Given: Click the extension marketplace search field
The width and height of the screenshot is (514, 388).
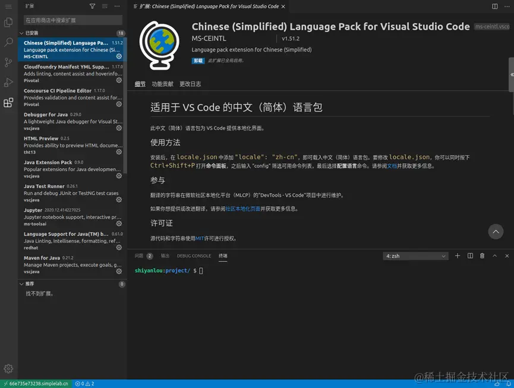Looking at the screenshot, I should pyautogui.click(x=73, y=20).
